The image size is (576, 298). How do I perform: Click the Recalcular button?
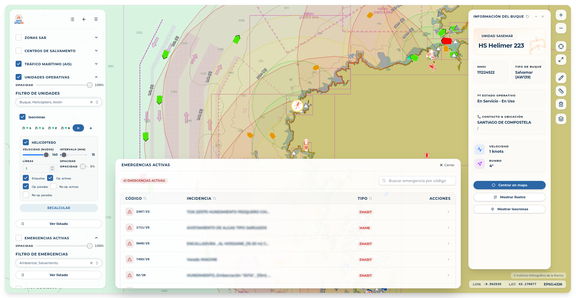[59, 208]
